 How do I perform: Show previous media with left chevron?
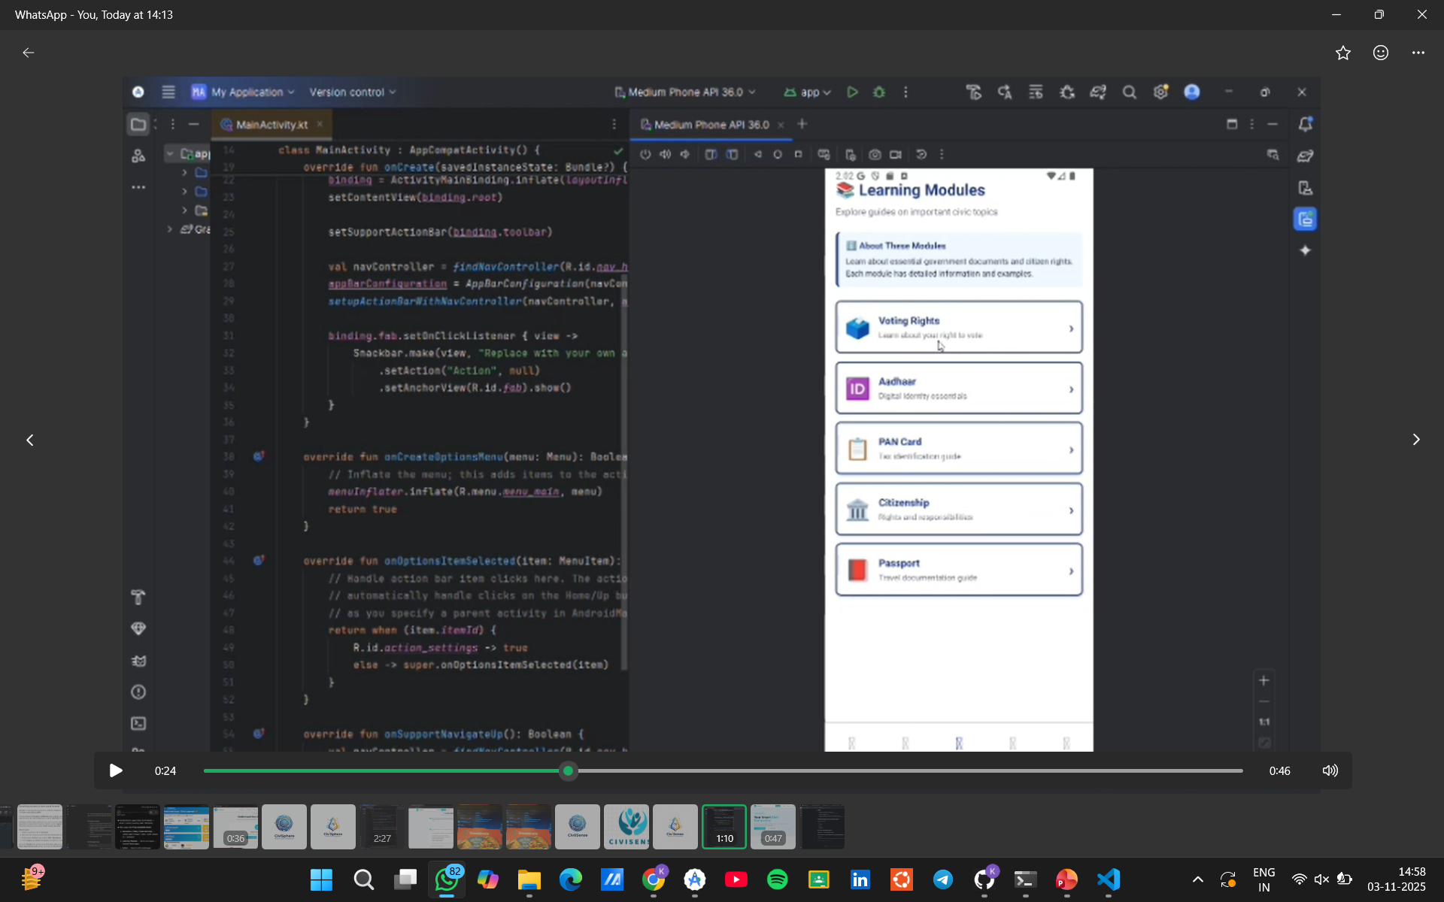point(30,440)
